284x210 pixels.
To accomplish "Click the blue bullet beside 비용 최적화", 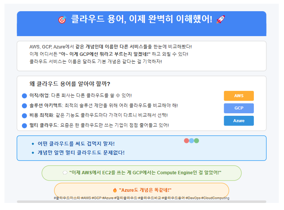I will click(25, 115).
